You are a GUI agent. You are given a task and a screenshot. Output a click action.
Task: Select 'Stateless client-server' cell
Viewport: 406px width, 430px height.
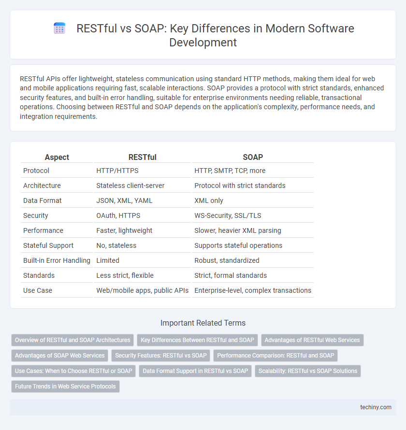pos(143,186)
